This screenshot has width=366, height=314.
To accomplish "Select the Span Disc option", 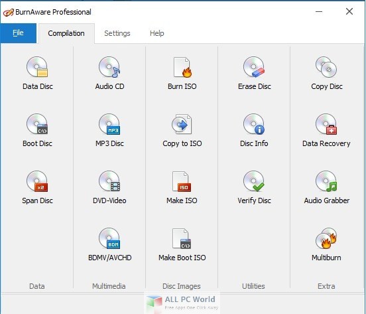I will pos(37,187).
